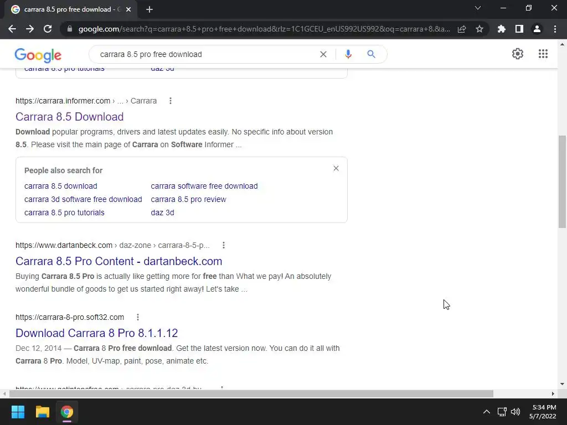Open the Windows Start menu
The width and height of the screenshot is (567, 425).
[x=18, y=412]
